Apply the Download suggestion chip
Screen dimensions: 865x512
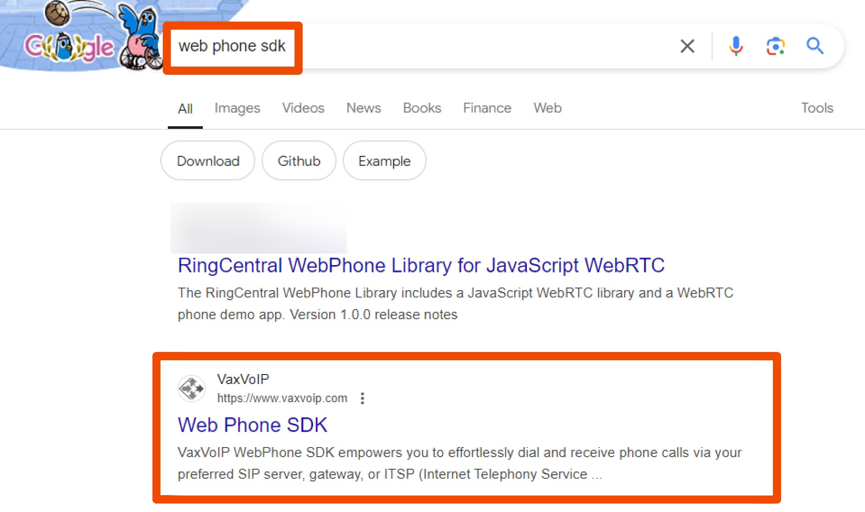click(208, 161)
